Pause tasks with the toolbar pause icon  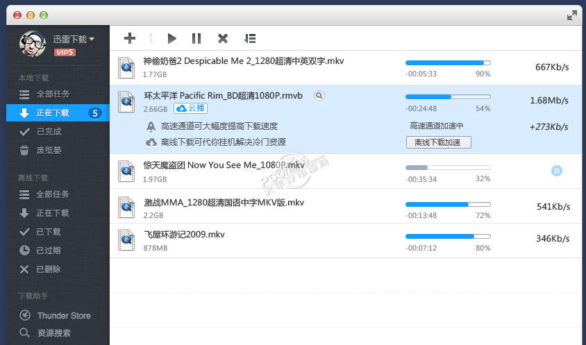[196, 38]
